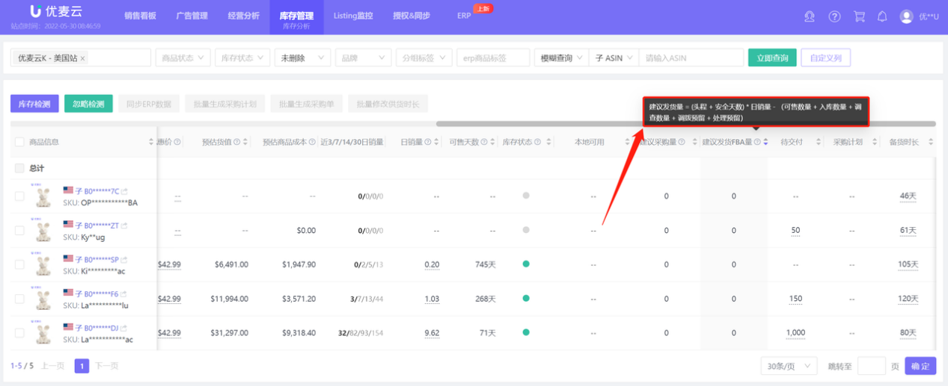Click the 确定 page jump button
The height and width of the screenshot is (386, 948).
click(920, 366)
